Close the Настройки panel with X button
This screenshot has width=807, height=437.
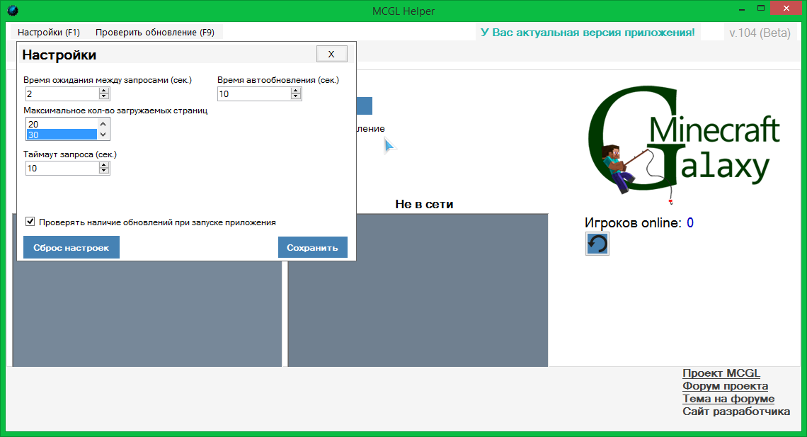331,54
